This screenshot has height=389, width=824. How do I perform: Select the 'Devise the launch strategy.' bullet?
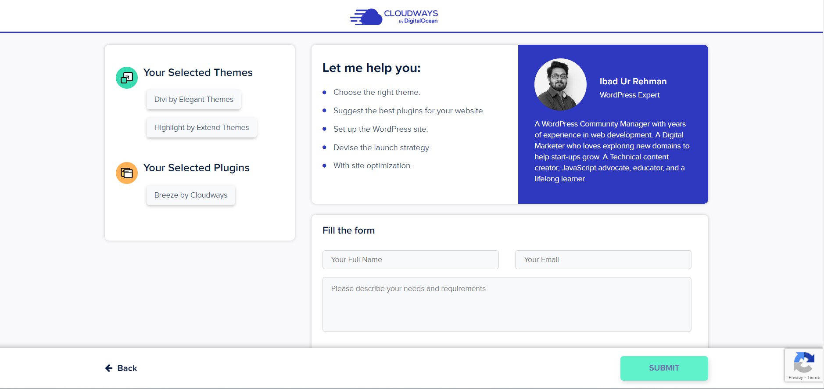pos(382,148)
